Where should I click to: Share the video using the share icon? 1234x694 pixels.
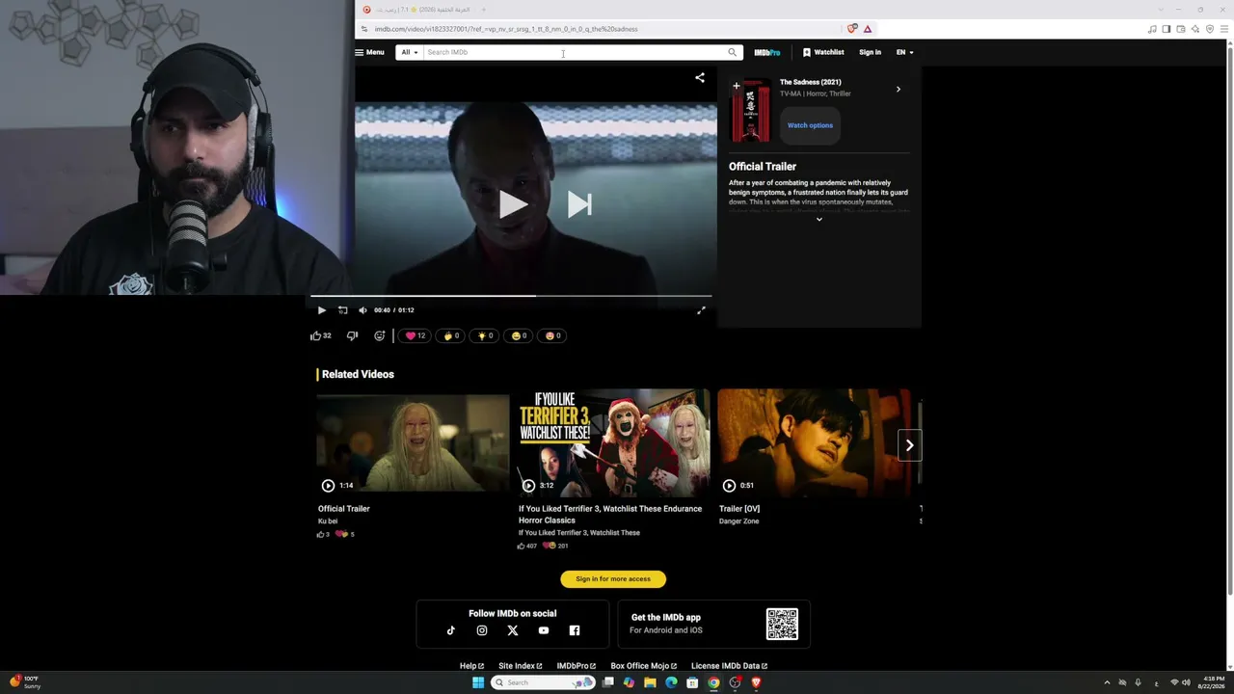point(700,78)
